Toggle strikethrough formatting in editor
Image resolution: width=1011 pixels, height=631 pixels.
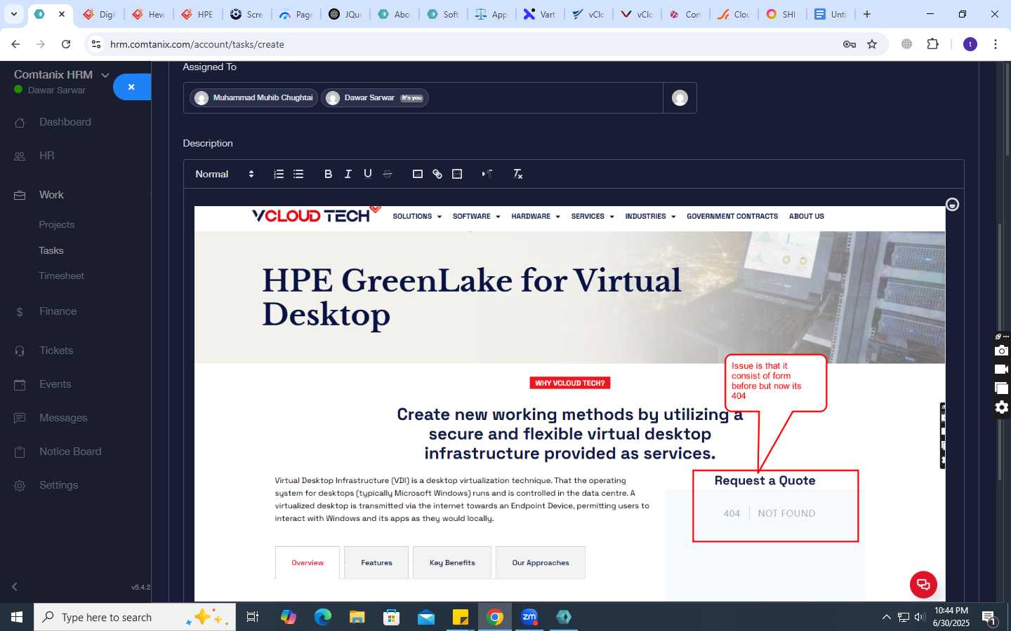click(x=387, y=174)
